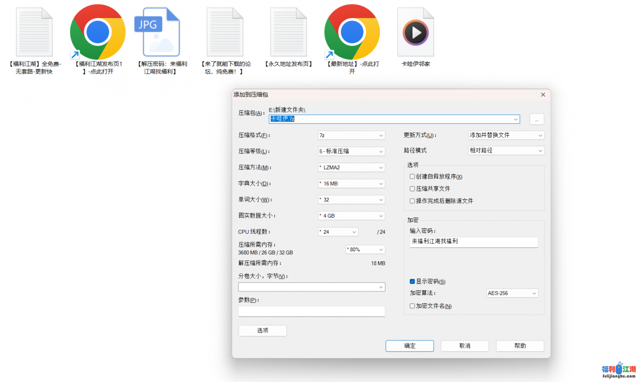Viewport: 640px width, 382px height.
Task: Select the 【永久地址发布页】 text file icon
Action: [x=288, y=32]
